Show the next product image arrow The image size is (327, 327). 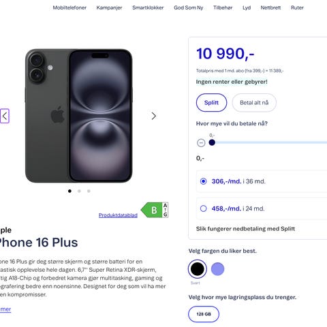154,116
